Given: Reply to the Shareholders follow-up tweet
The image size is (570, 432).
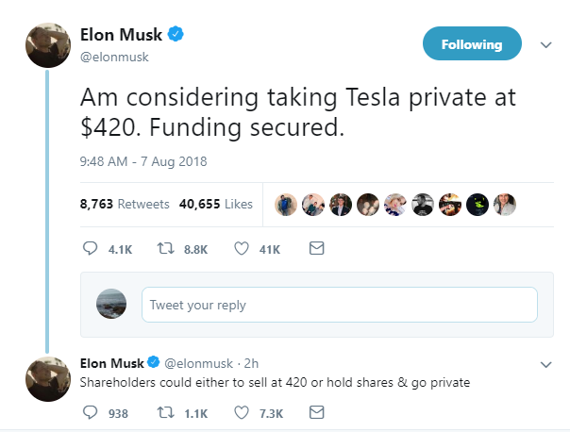Looking at the screenshot, I should 92,412.
